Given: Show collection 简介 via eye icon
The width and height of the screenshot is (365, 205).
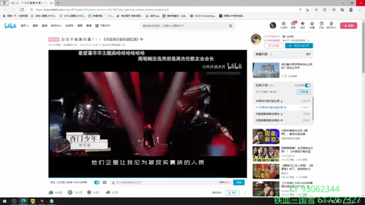Looking at the screenshot, I should click(273, 92).
